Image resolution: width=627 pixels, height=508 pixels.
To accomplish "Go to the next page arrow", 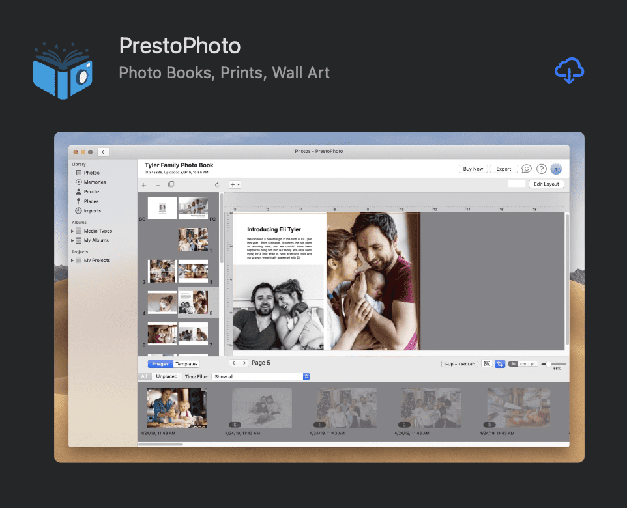I will point(244,363).
